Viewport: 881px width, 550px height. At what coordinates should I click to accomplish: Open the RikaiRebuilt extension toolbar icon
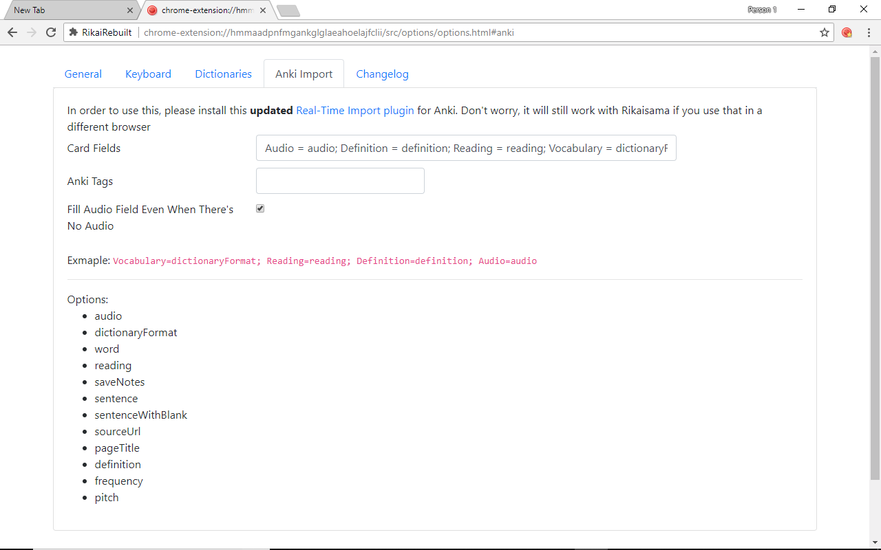coord(847,32)
